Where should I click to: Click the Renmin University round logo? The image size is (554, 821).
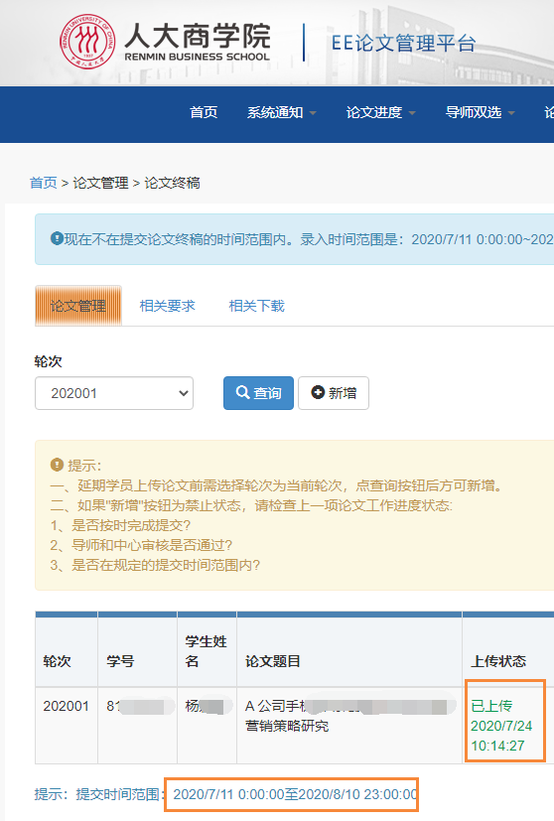(87, 42)
